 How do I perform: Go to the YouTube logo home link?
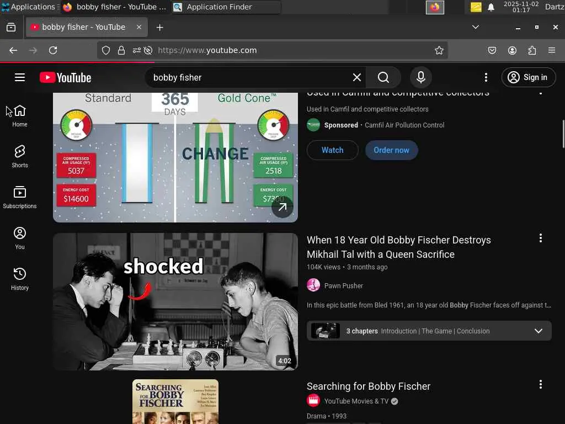click(x=65, y=77)
